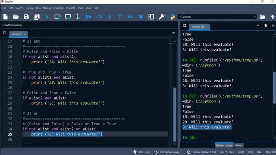
Task: Maximize current pane icon
Action: click(151, 17)
